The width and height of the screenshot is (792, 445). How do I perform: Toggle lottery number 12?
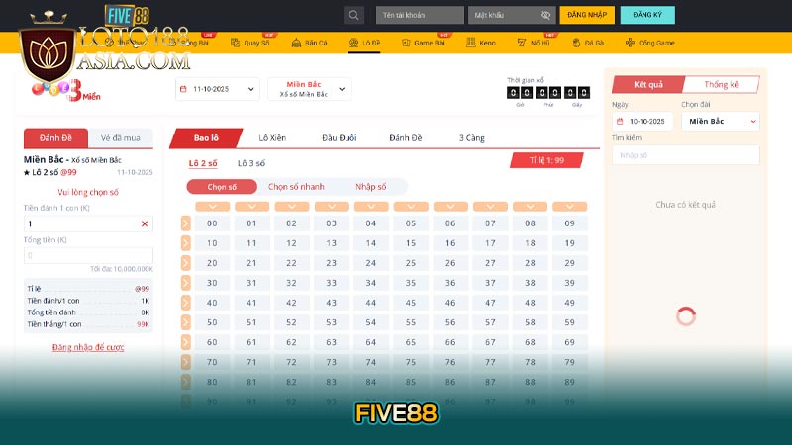pos(291,243)
